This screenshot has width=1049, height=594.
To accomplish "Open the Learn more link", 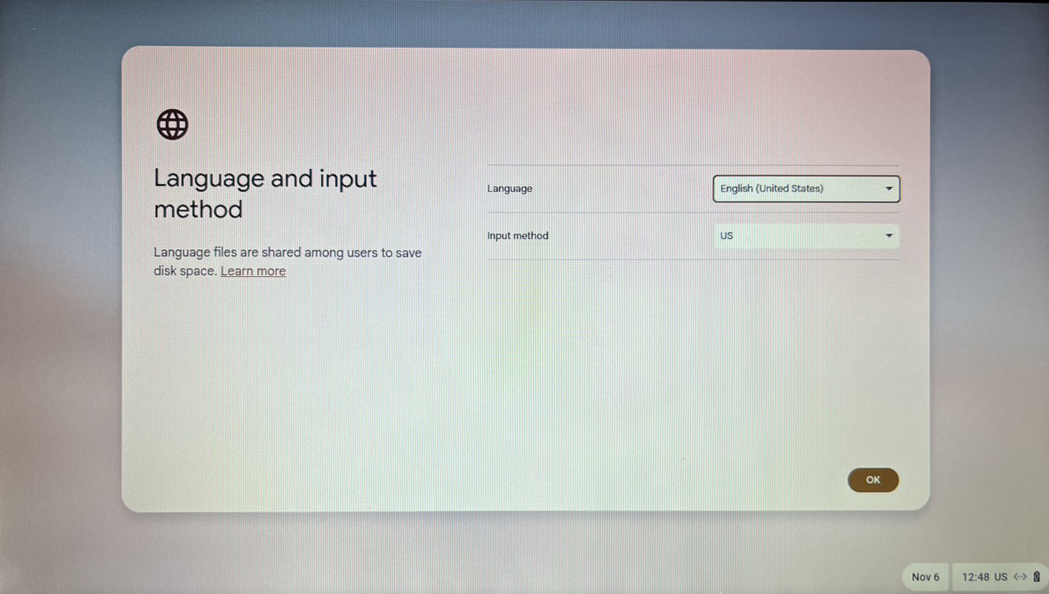I will coord(253,271).
